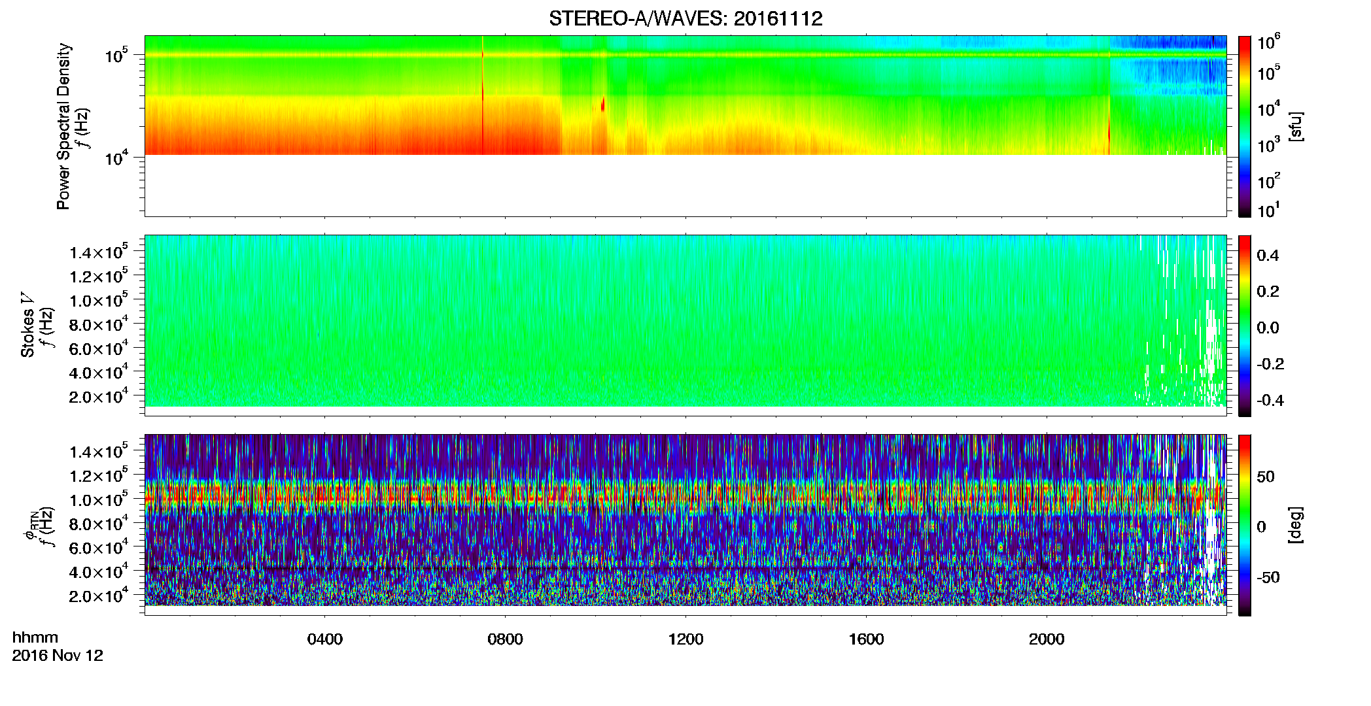Click the 0800 time tick label
The width and height of the screenshot is (1371, 706).
(506, 639)
